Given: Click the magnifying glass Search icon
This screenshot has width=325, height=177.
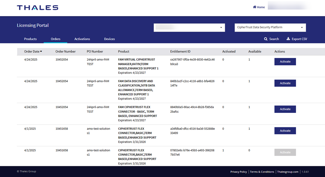Looking at the screenshot, I should (265, 39).
